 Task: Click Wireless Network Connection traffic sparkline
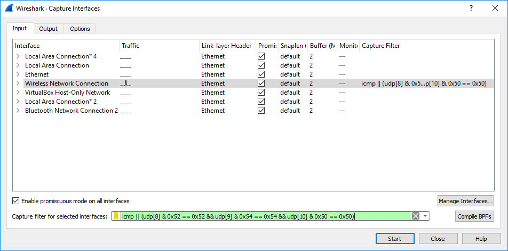[x=126, y=83]
